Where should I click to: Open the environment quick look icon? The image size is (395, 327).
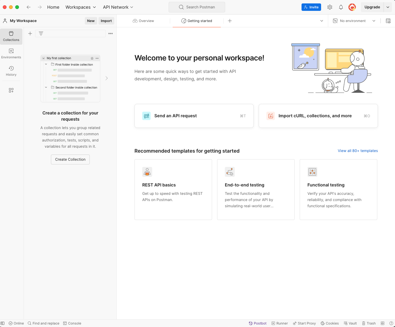click(x=388, y=21)
